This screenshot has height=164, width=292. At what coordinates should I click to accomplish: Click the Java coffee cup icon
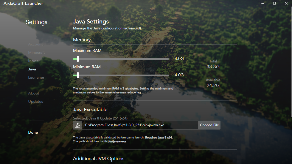pos(78,125)
